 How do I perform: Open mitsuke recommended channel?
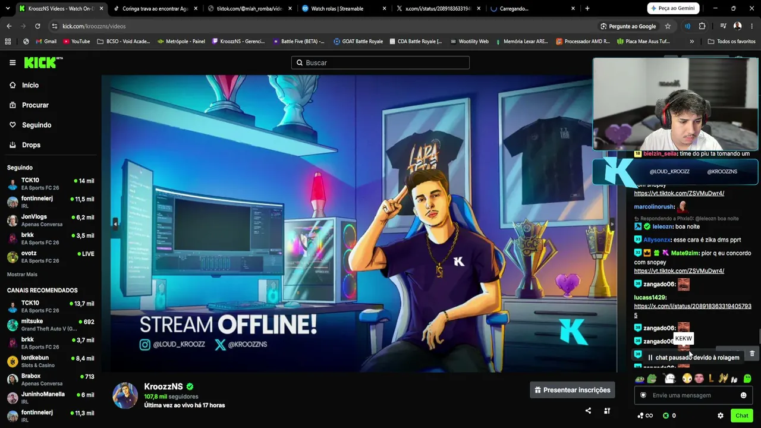(51, 325)
